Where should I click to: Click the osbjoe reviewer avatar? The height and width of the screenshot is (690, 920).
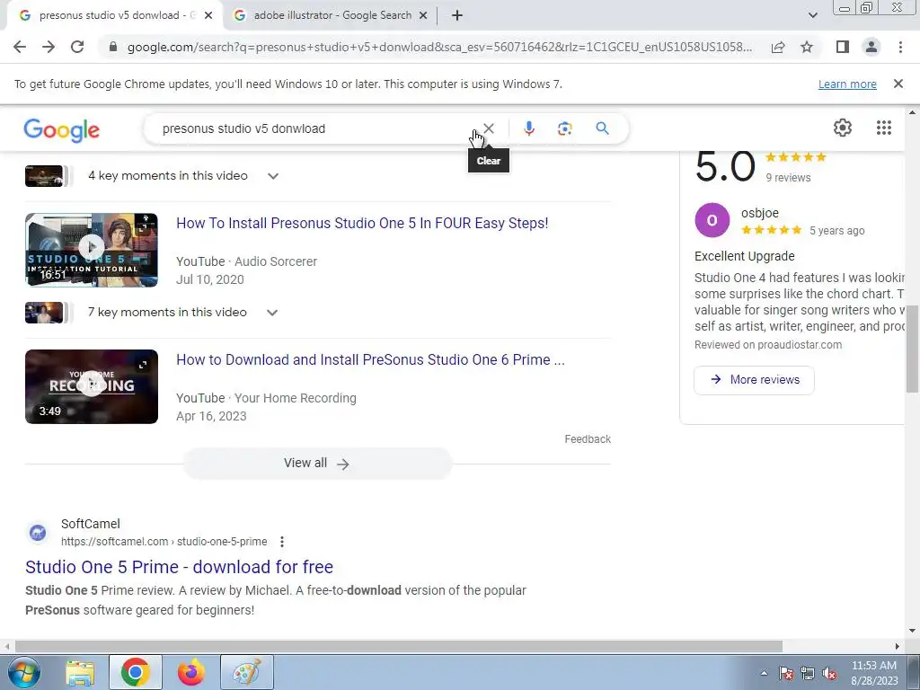pyautogui.click(x=712, y=220)
